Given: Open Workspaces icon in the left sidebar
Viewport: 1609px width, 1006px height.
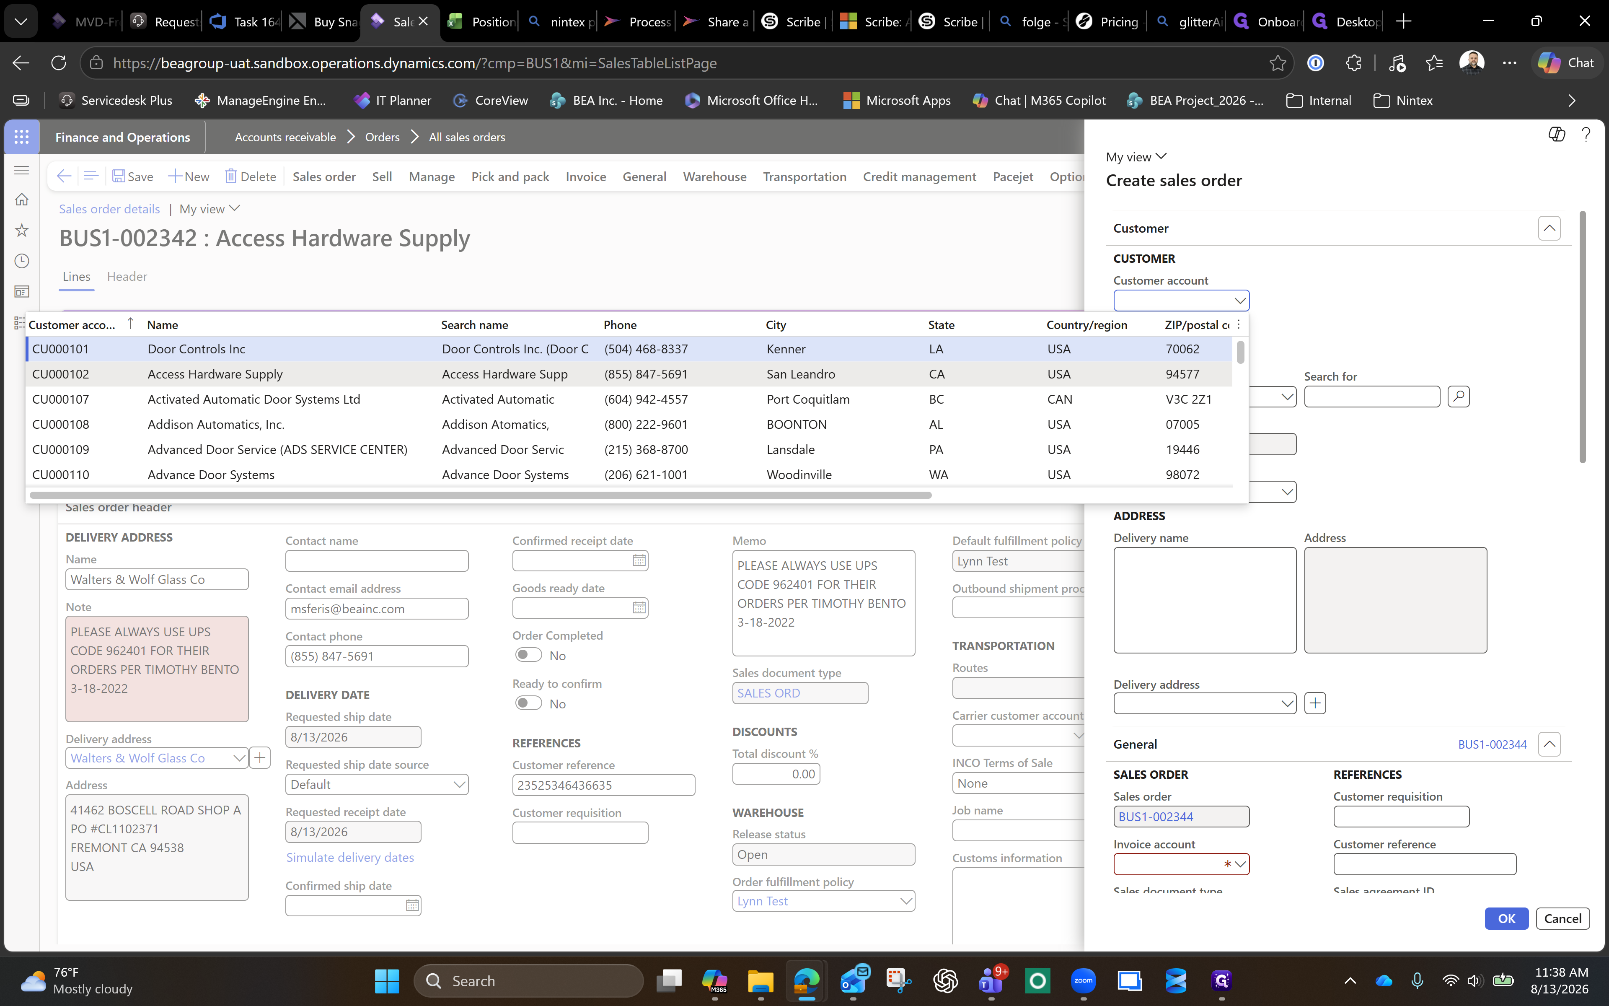Looking at the screenshot, I should coord(21,291).
